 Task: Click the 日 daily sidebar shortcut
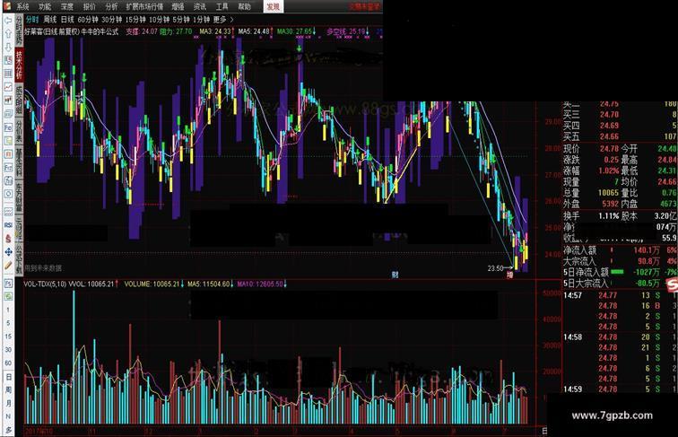[8, 377]
